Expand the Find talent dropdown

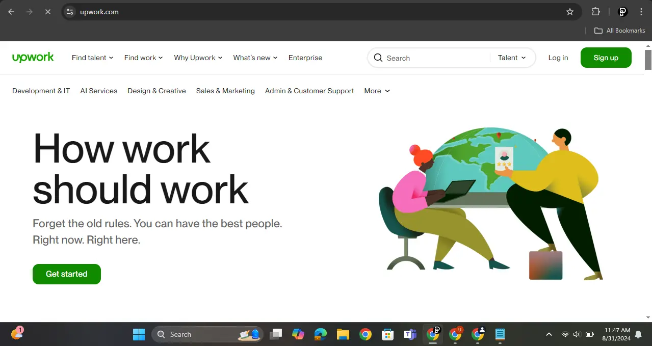92,58
